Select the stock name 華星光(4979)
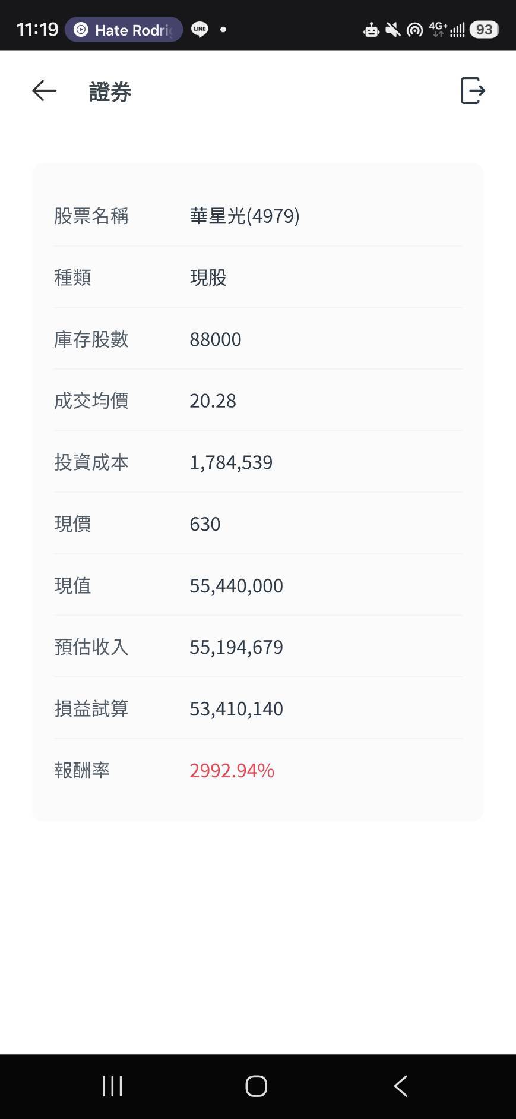This screenshot has width=516, height=1119. click(245, 216)
